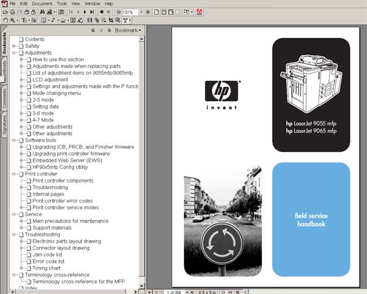The width and height of the screenshot is (367, 294).
Task: Go to the Setting date bookmark
Action: click(x=46, y=107)
